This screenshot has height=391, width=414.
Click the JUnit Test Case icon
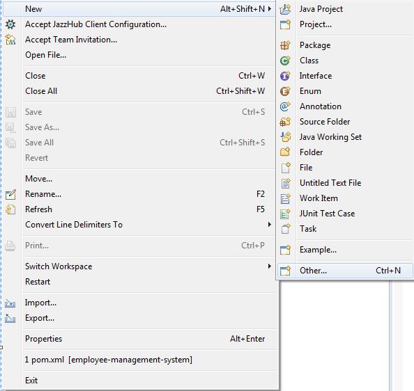[286, 214]
